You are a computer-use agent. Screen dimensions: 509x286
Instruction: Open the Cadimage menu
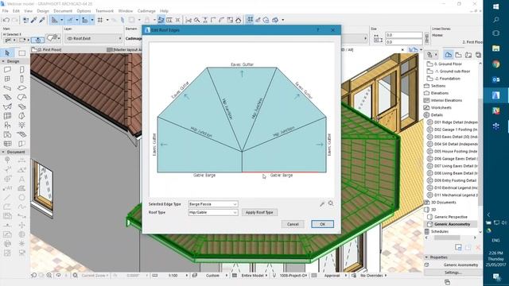[x=146, y=11]
